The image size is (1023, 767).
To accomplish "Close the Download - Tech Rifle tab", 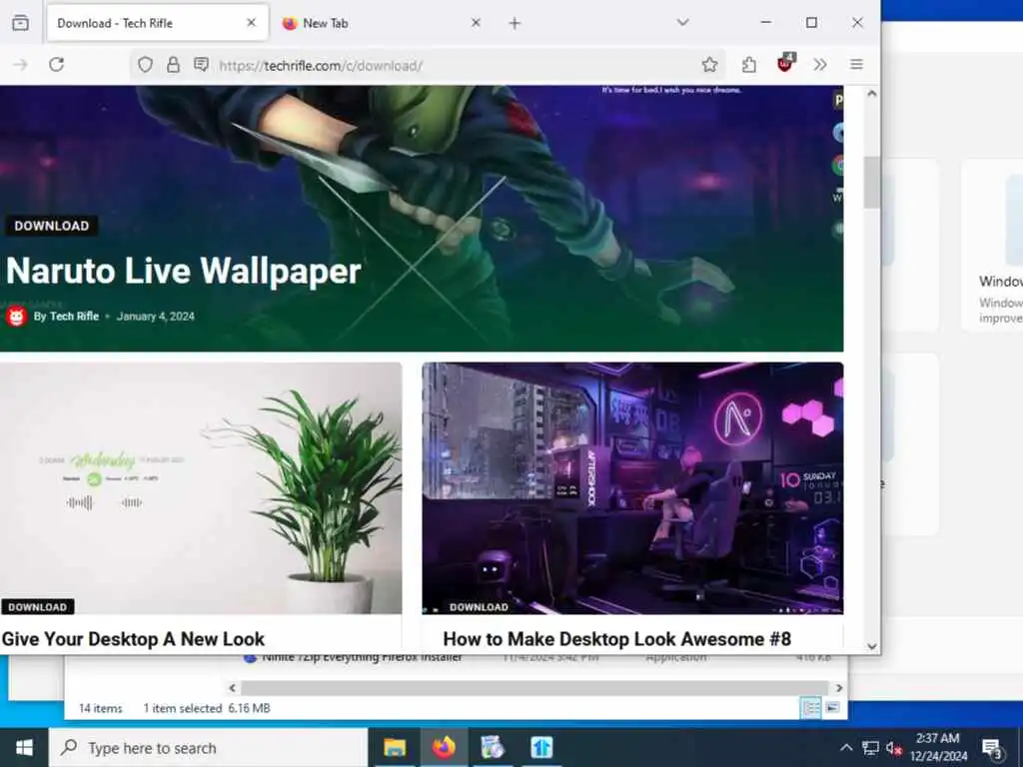I will coord(251,23).
